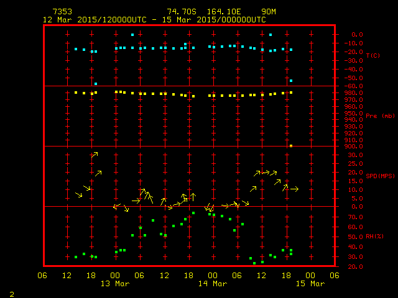
Task: Click the 14 Mar date label
Action: pos(212,284)
